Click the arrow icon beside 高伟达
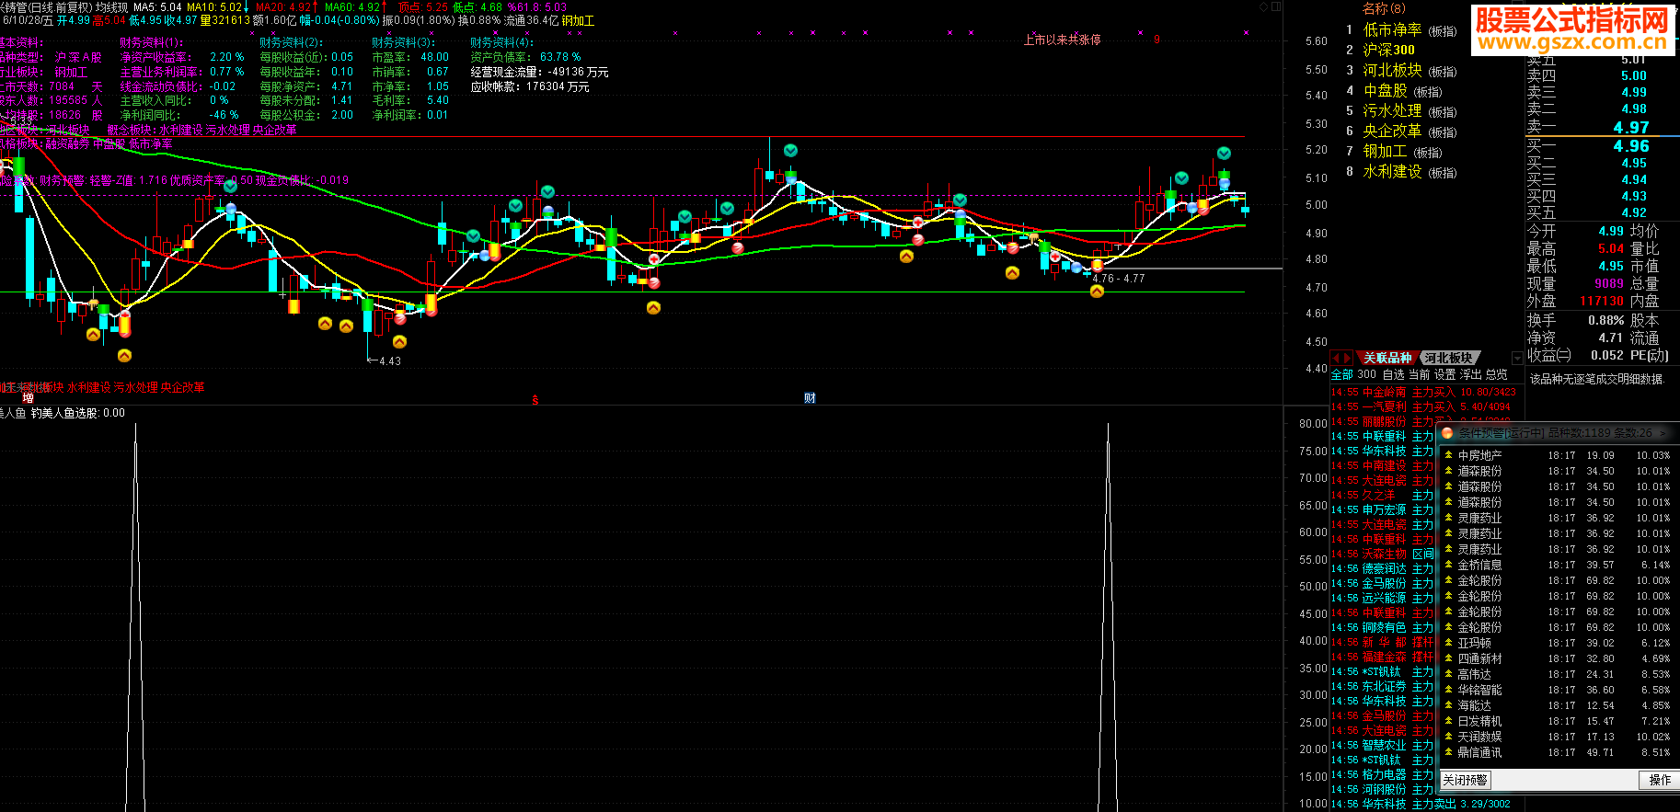The image size is (1680, 812). (1448, 674)
